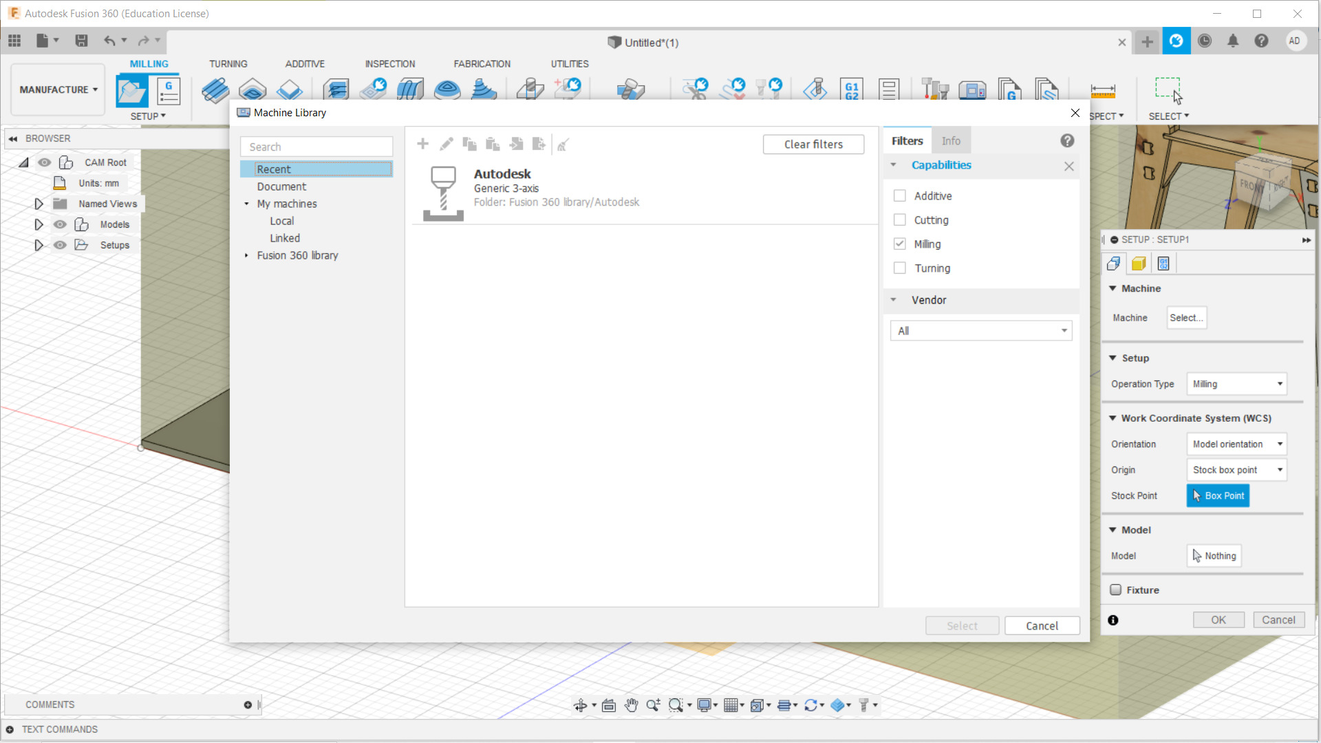This screenshot has height=743, width=1321.
Task: Switch to the ADDITIVE ribbon tab
Action: click(x=305, y=64)
